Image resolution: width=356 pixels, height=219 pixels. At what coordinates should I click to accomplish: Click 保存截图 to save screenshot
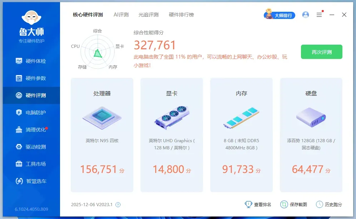pos(294,204)
